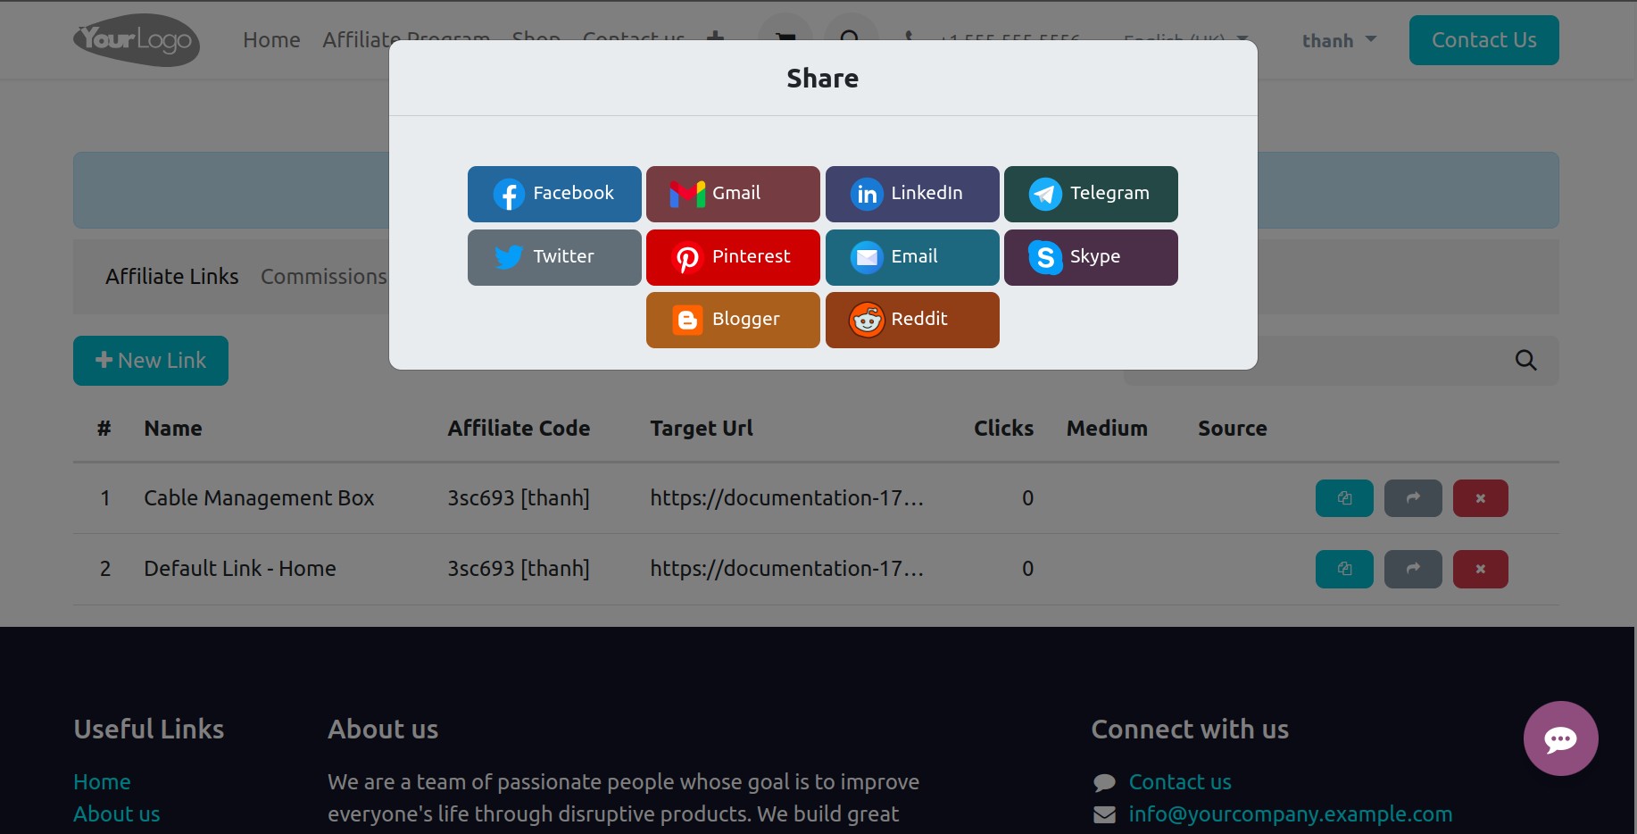Click the chat bubble in the bottom corner
This screenshot has height=834, width=1637.
1560,738
